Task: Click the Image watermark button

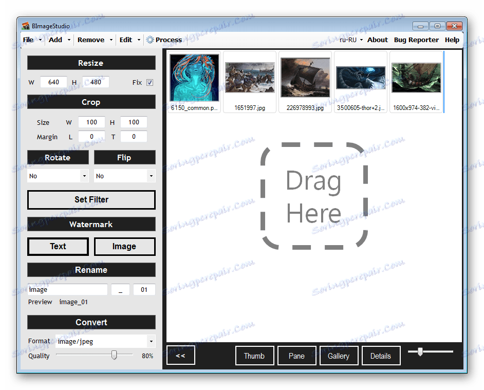Action: coord(124,247)
